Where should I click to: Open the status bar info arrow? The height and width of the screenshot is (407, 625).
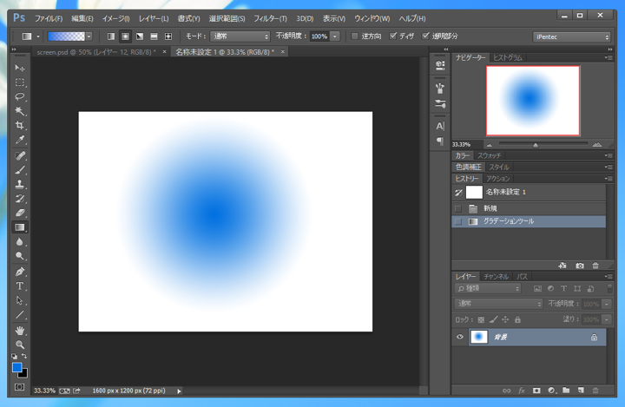pyautogui.click(x=179, y=391)
